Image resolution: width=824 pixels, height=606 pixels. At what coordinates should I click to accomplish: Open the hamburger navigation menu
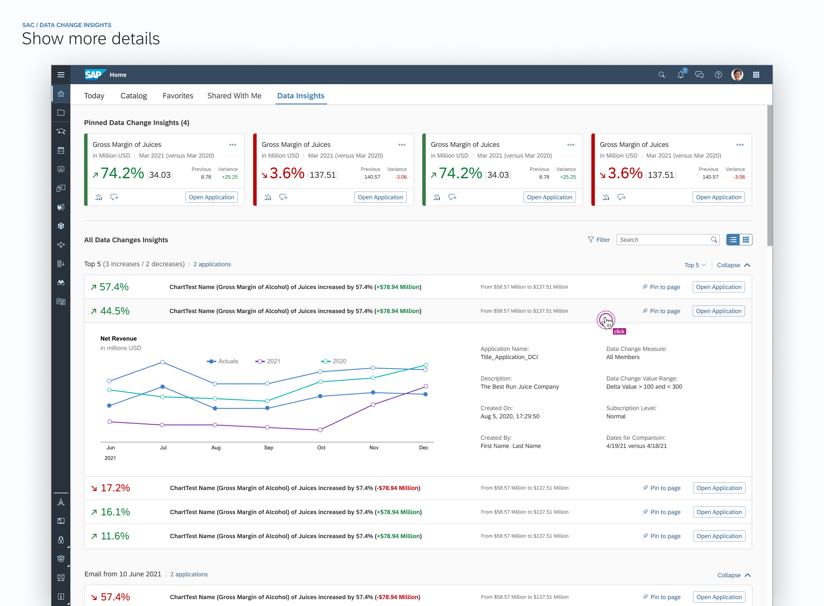click(x=61, y=75)
